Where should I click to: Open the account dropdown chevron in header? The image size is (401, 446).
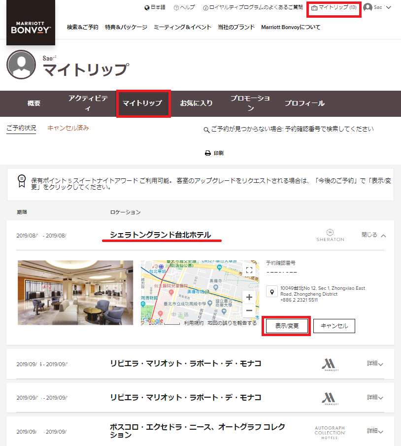click(x=389, y=8)
